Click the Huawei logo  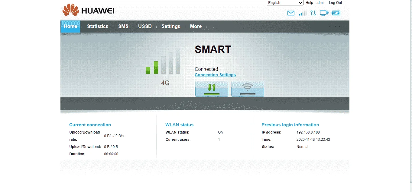(x=88, y=10)
